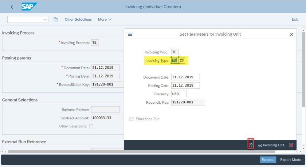Screen dimensions: 306x167
Task: Edit the Currency field showing USD
Action: 179,94
